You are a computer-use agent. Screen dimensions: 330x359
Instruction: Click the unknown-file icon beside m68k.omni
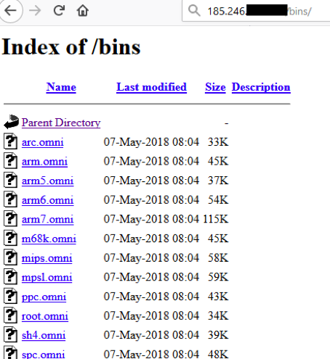(10, 238)
